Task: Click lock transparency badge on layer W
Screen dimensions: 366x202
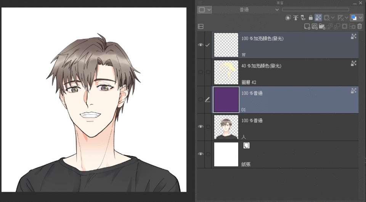Action: [354, 36]
